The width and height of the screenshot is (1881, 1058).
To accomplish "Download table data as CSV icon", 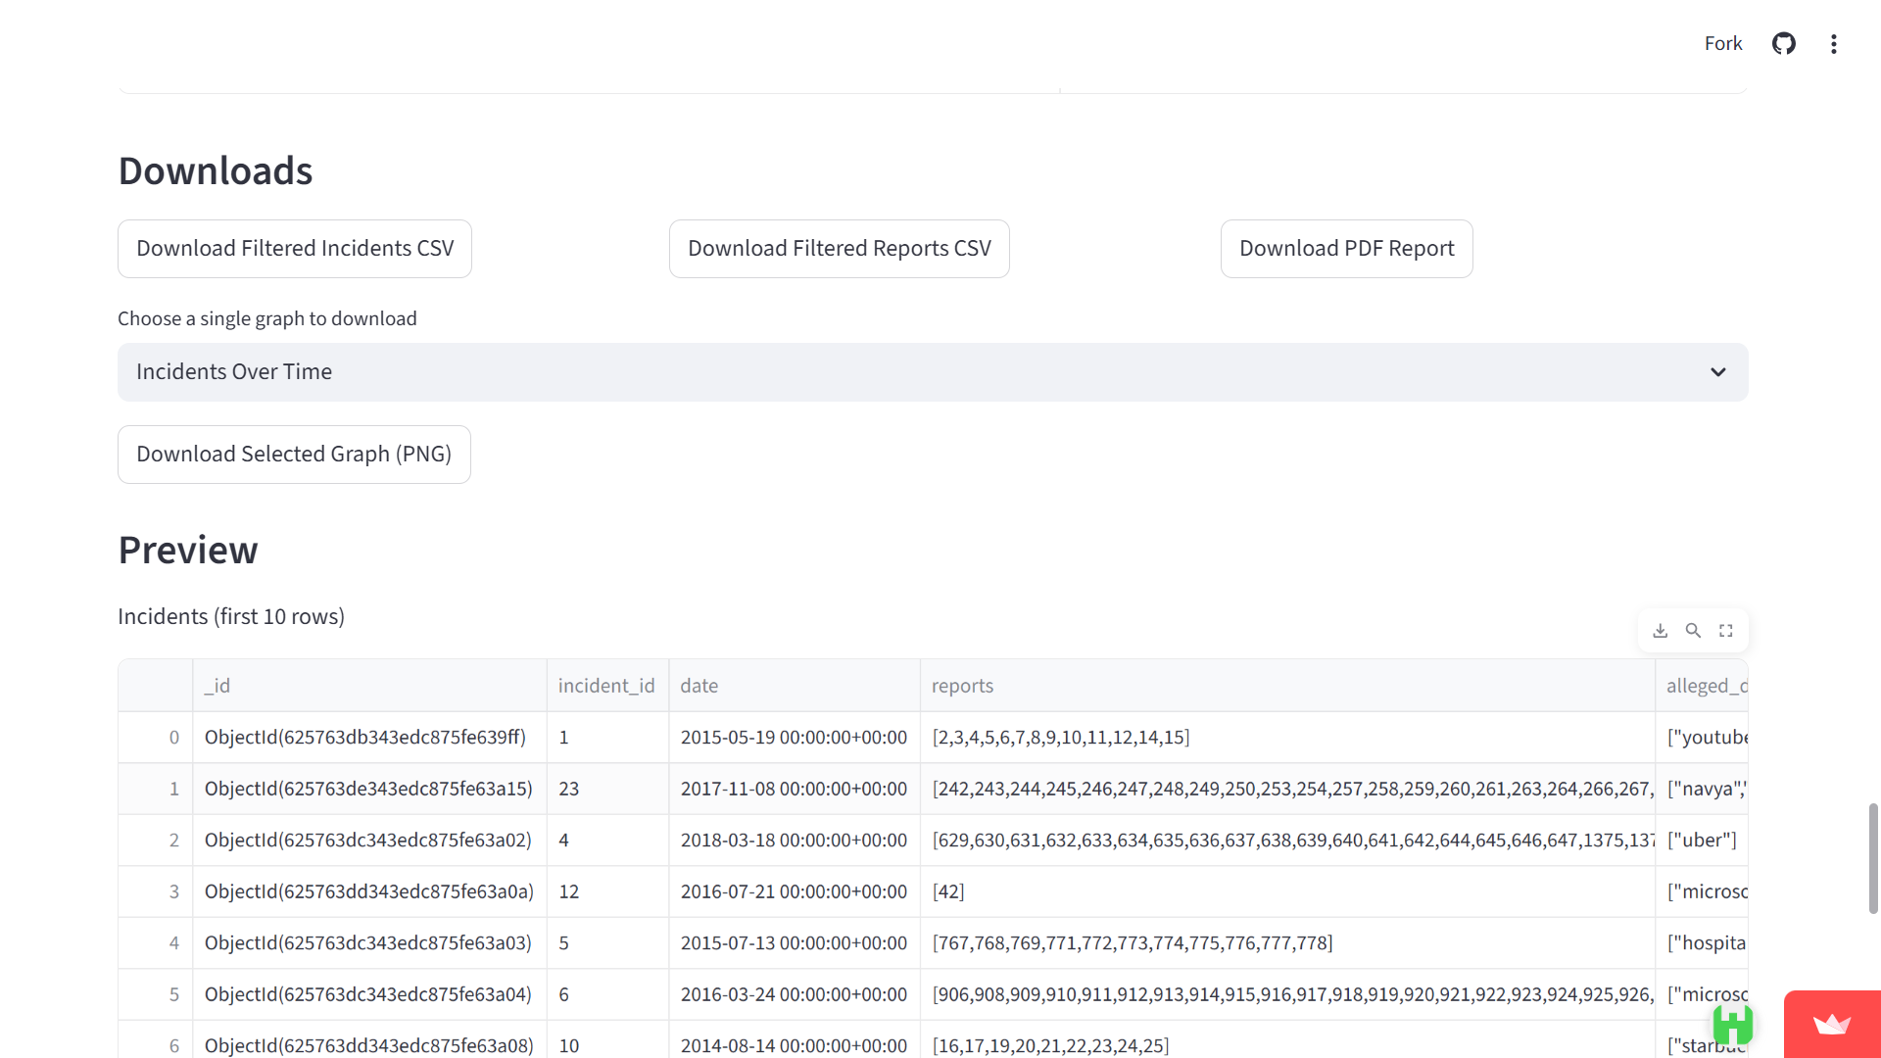I will [x=1660, y=631].
